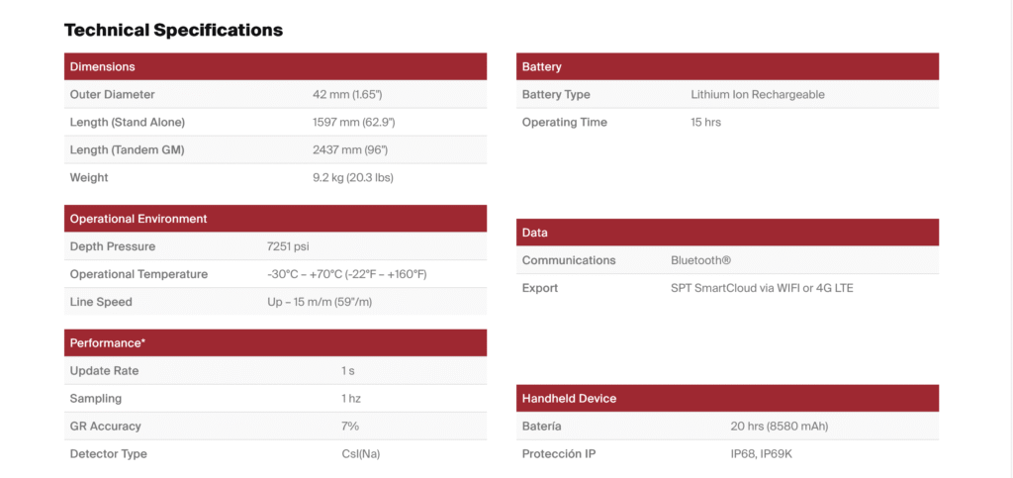Select the 9.2 kg (20.3 lbs) weight value
Image resolution: width=1013 pixels, height=478 pixels.
pyautogui.click(x=353, y=178)
